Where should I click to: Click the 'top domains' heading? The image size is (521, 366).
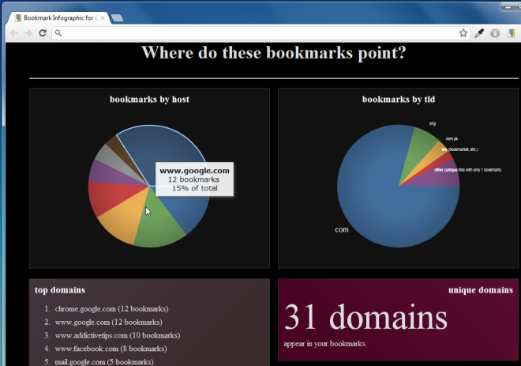pyautogui.click(x=60, y=290)
